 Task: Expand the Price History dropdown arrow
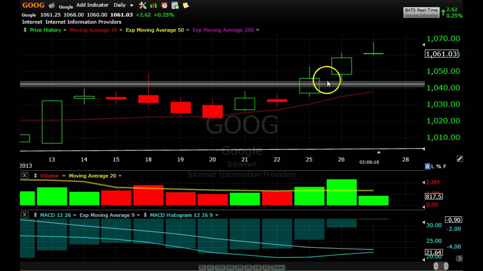pyautogui.click(x=65, y=30)
